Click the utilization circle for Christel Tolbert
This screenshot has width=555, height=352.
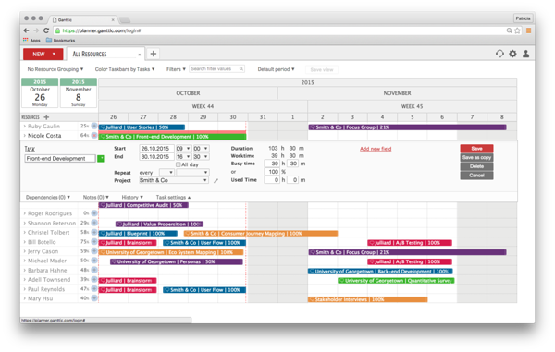pos(94,232)
